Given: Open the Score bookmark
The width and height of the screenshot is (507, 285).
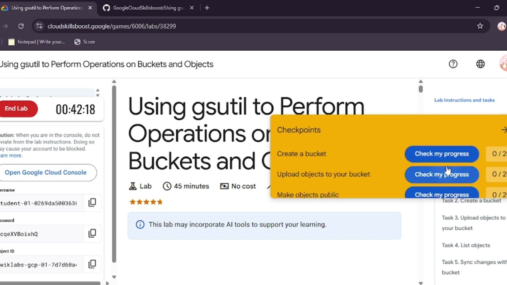Looking at the screenshot, I should pos(85,42).
